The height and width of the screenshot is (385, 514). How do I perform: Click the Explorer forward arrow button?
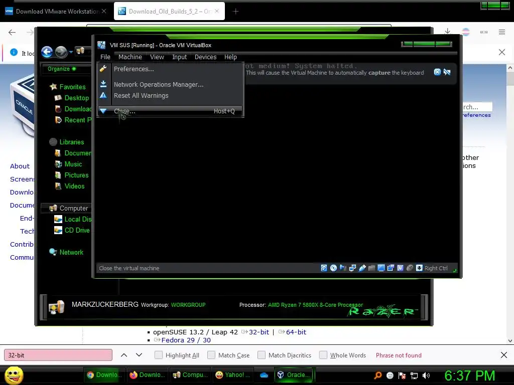point(61,52)
